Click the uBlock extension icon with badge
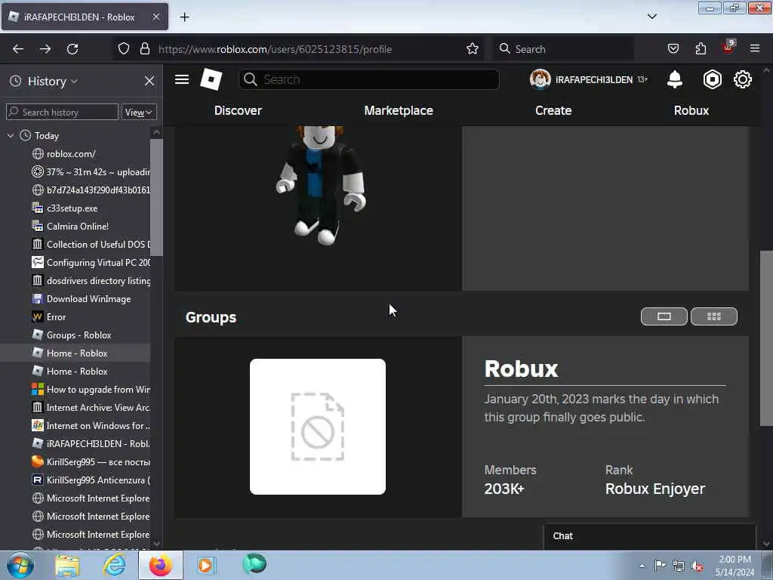 pyautogui.click(x=728, y=48)
